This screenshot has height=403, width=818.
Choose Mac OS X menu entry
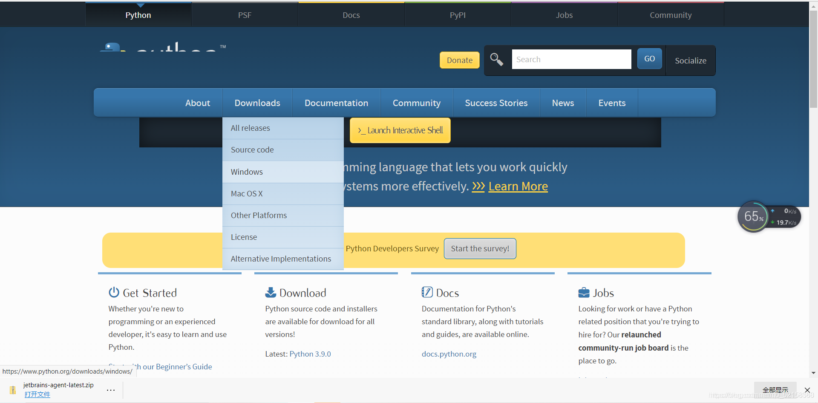click(x=283, y=194)
